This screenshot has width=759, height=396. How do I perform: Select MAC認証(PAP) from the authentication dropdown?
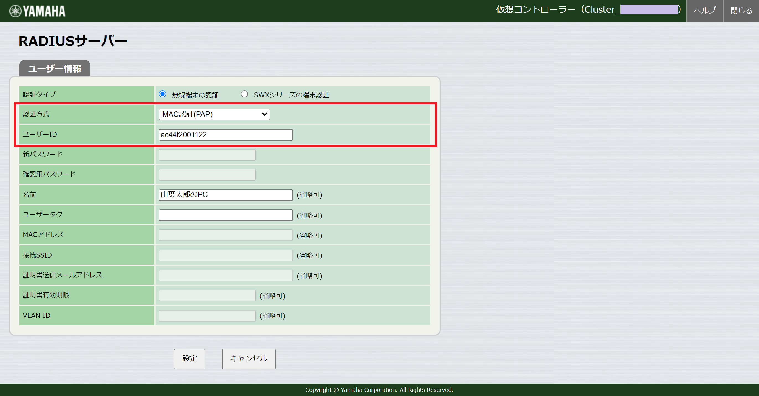tap(214, 114)
